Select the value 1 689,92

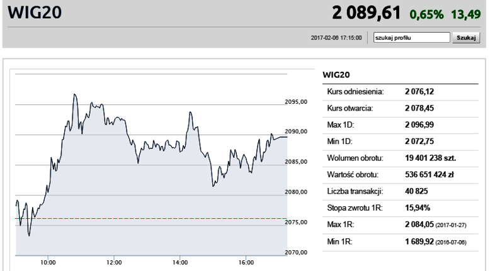419,241
